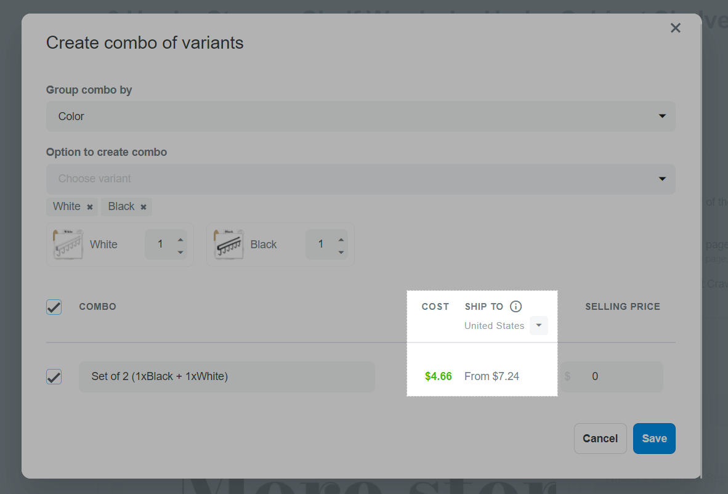Decrease the White quantity stepper
This screenshot has width=728, height=494.
coord(180,252)
